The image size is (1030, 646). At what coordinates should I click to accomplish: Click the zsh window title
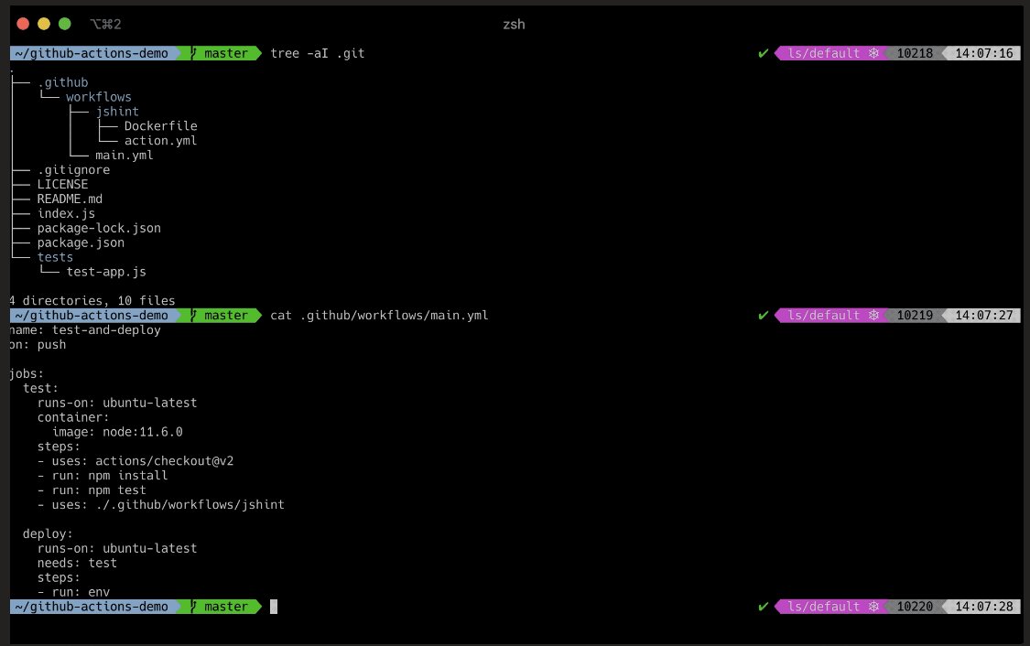514,25
